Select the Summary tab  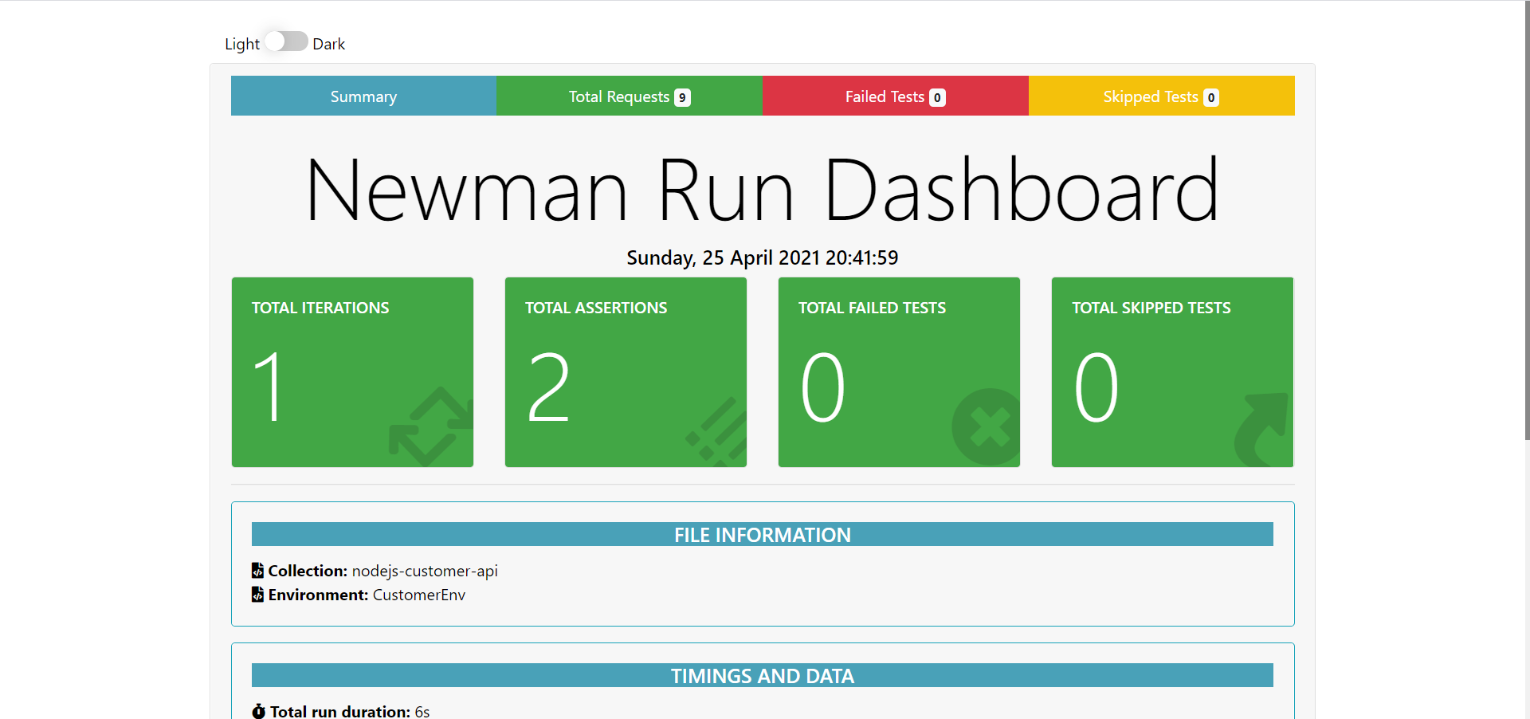coord(363,96)
